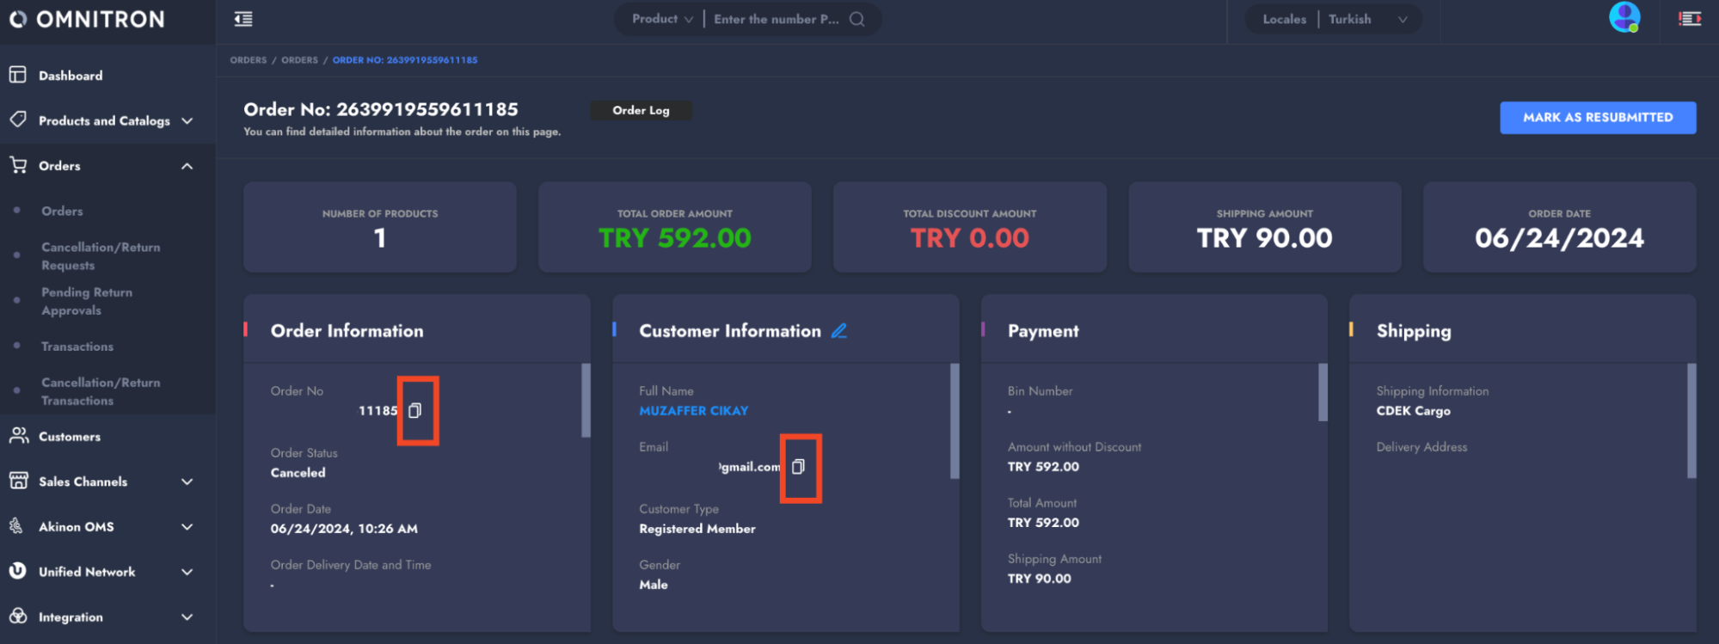Go to Cancellation/Return Requests

point(101,256)
